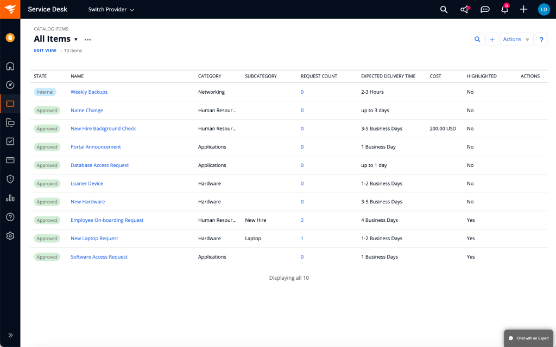Open the Weekly Backups catalog item
Image resolution: width=556 pixels, height=347 pixels.
coord(89,92)
